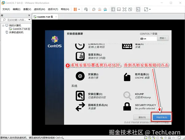Click the printer status bar icon
Image resolution: width=185 pixels, height=140 pixels.
[x=158, y=138]
